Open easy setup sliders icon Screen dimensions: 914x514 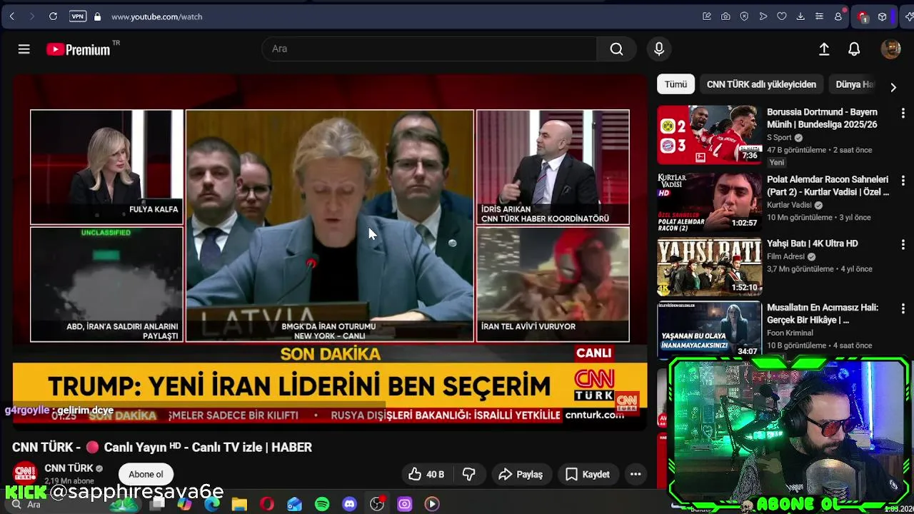click(x=819, y=16)
